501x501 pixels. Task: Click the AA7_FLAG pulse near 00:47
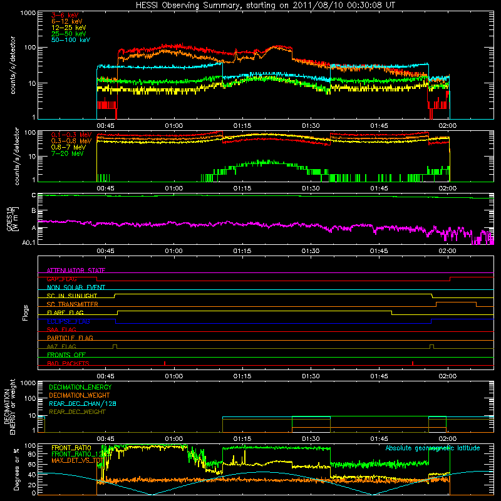point(115,346)
